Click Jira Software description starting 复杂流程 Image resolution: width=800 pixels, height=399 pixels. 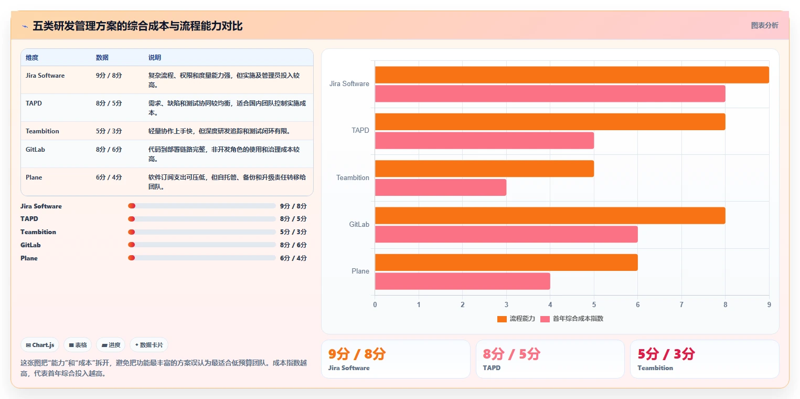pos(225,80)
